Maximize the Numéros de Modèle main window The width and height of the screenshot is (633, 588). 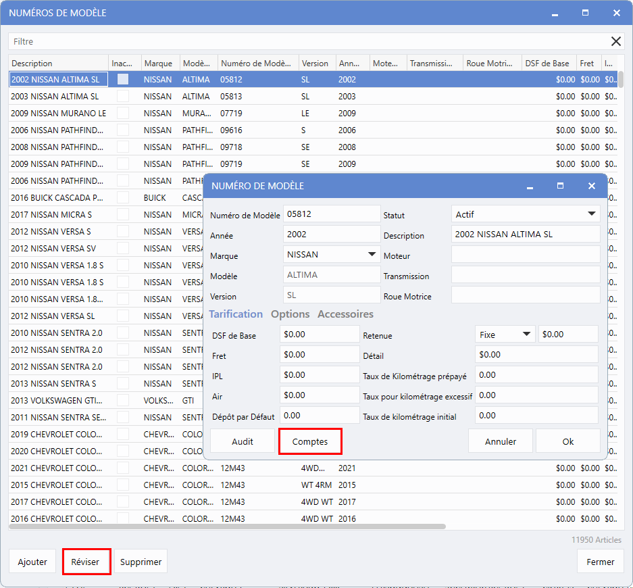[x=585, y=13]
